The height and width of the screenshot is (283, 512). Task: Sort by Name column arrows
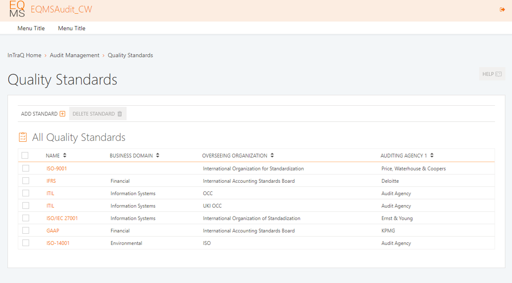(x=65, y=155)
